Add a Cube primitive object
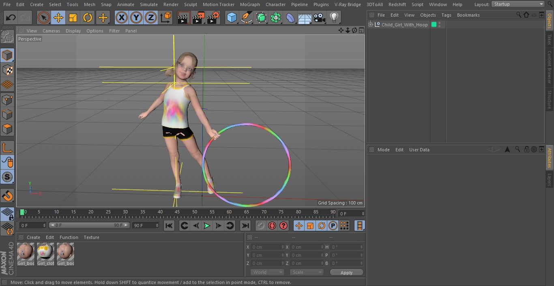 click(x=232, y=18)
